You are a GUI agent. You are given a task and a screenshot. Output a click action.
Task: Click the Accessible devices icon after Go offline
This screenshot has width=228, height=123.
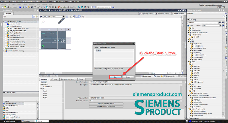pyautogui.click(x=79, y=7)
